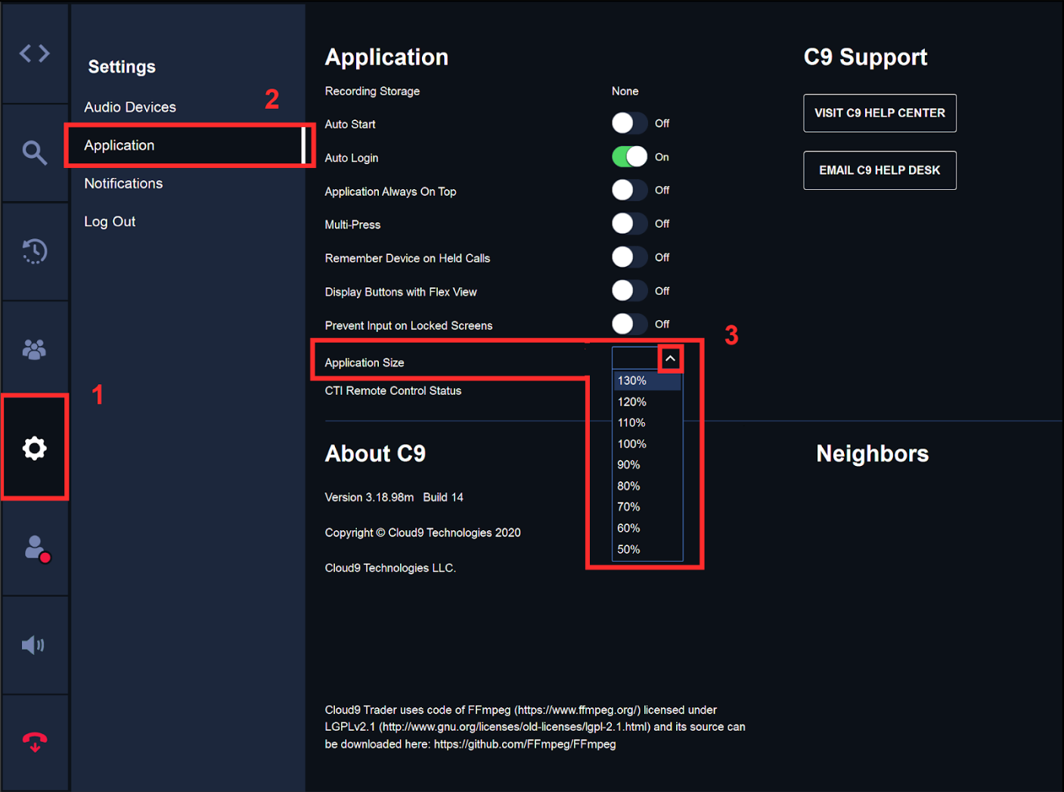Click Copyright Cloud9 Technologies 2020 text
The height and width of the screenshot is (792, 1064).
(x=423, y=533)
